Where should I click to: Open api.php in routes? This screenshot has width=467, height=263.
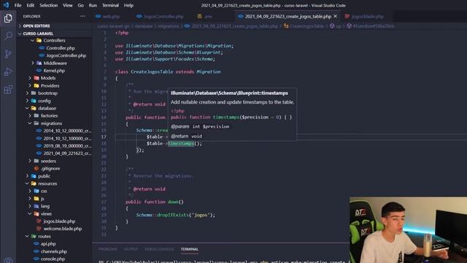tap(48, 244)
